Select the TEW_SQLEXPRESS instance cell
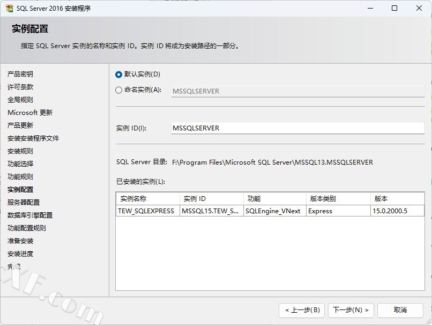 point(148,211)
